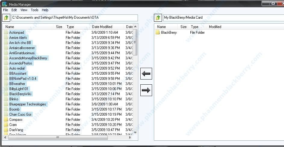
Task: Open the File menu
Action: [x=5, y=10]
